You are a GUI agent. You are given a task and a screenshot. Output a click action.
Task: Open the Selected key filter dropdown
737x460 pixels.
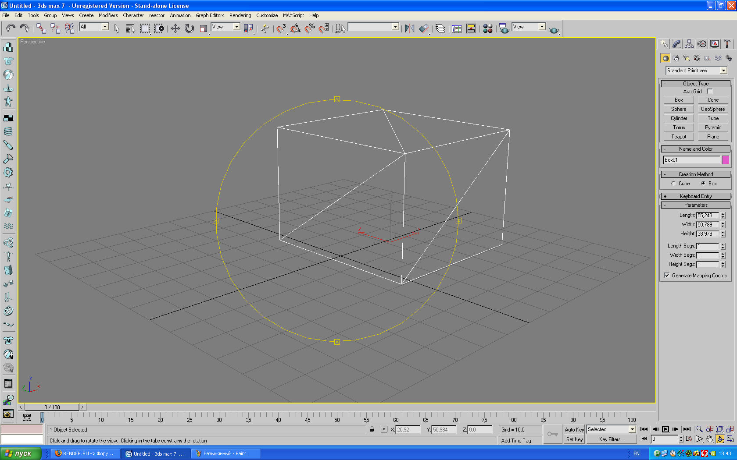(611, 429)
